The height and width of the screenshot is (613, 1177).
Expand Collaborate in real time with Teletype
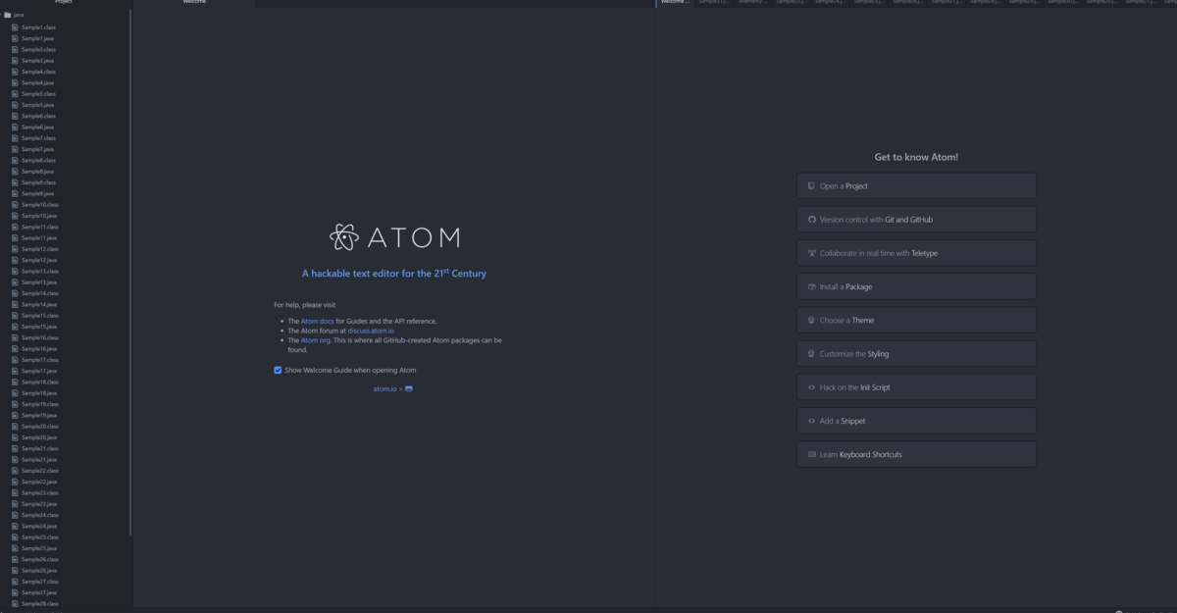pos(916,253)
